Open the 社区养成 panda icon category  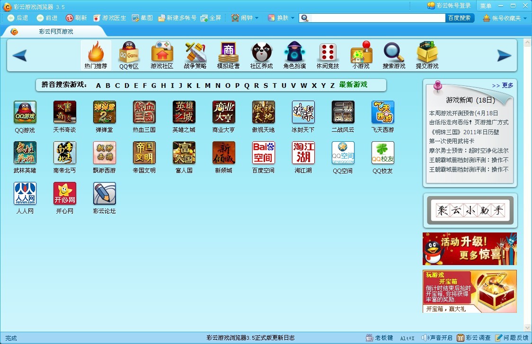[262, 55]
